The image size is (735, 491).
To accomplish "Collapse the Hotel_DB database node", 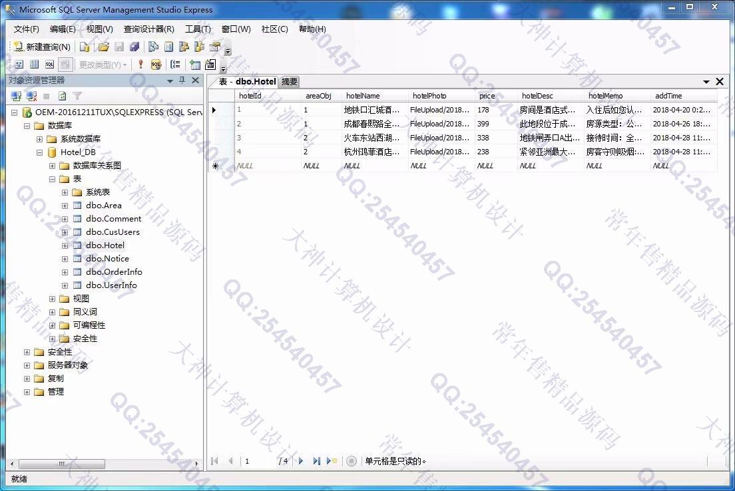I will coord(39,152).
